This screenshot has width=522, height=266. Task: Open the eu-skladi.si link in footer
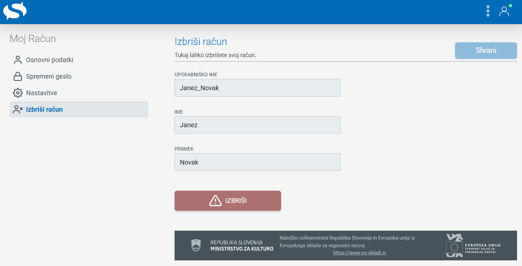click(x=359, y=253)
